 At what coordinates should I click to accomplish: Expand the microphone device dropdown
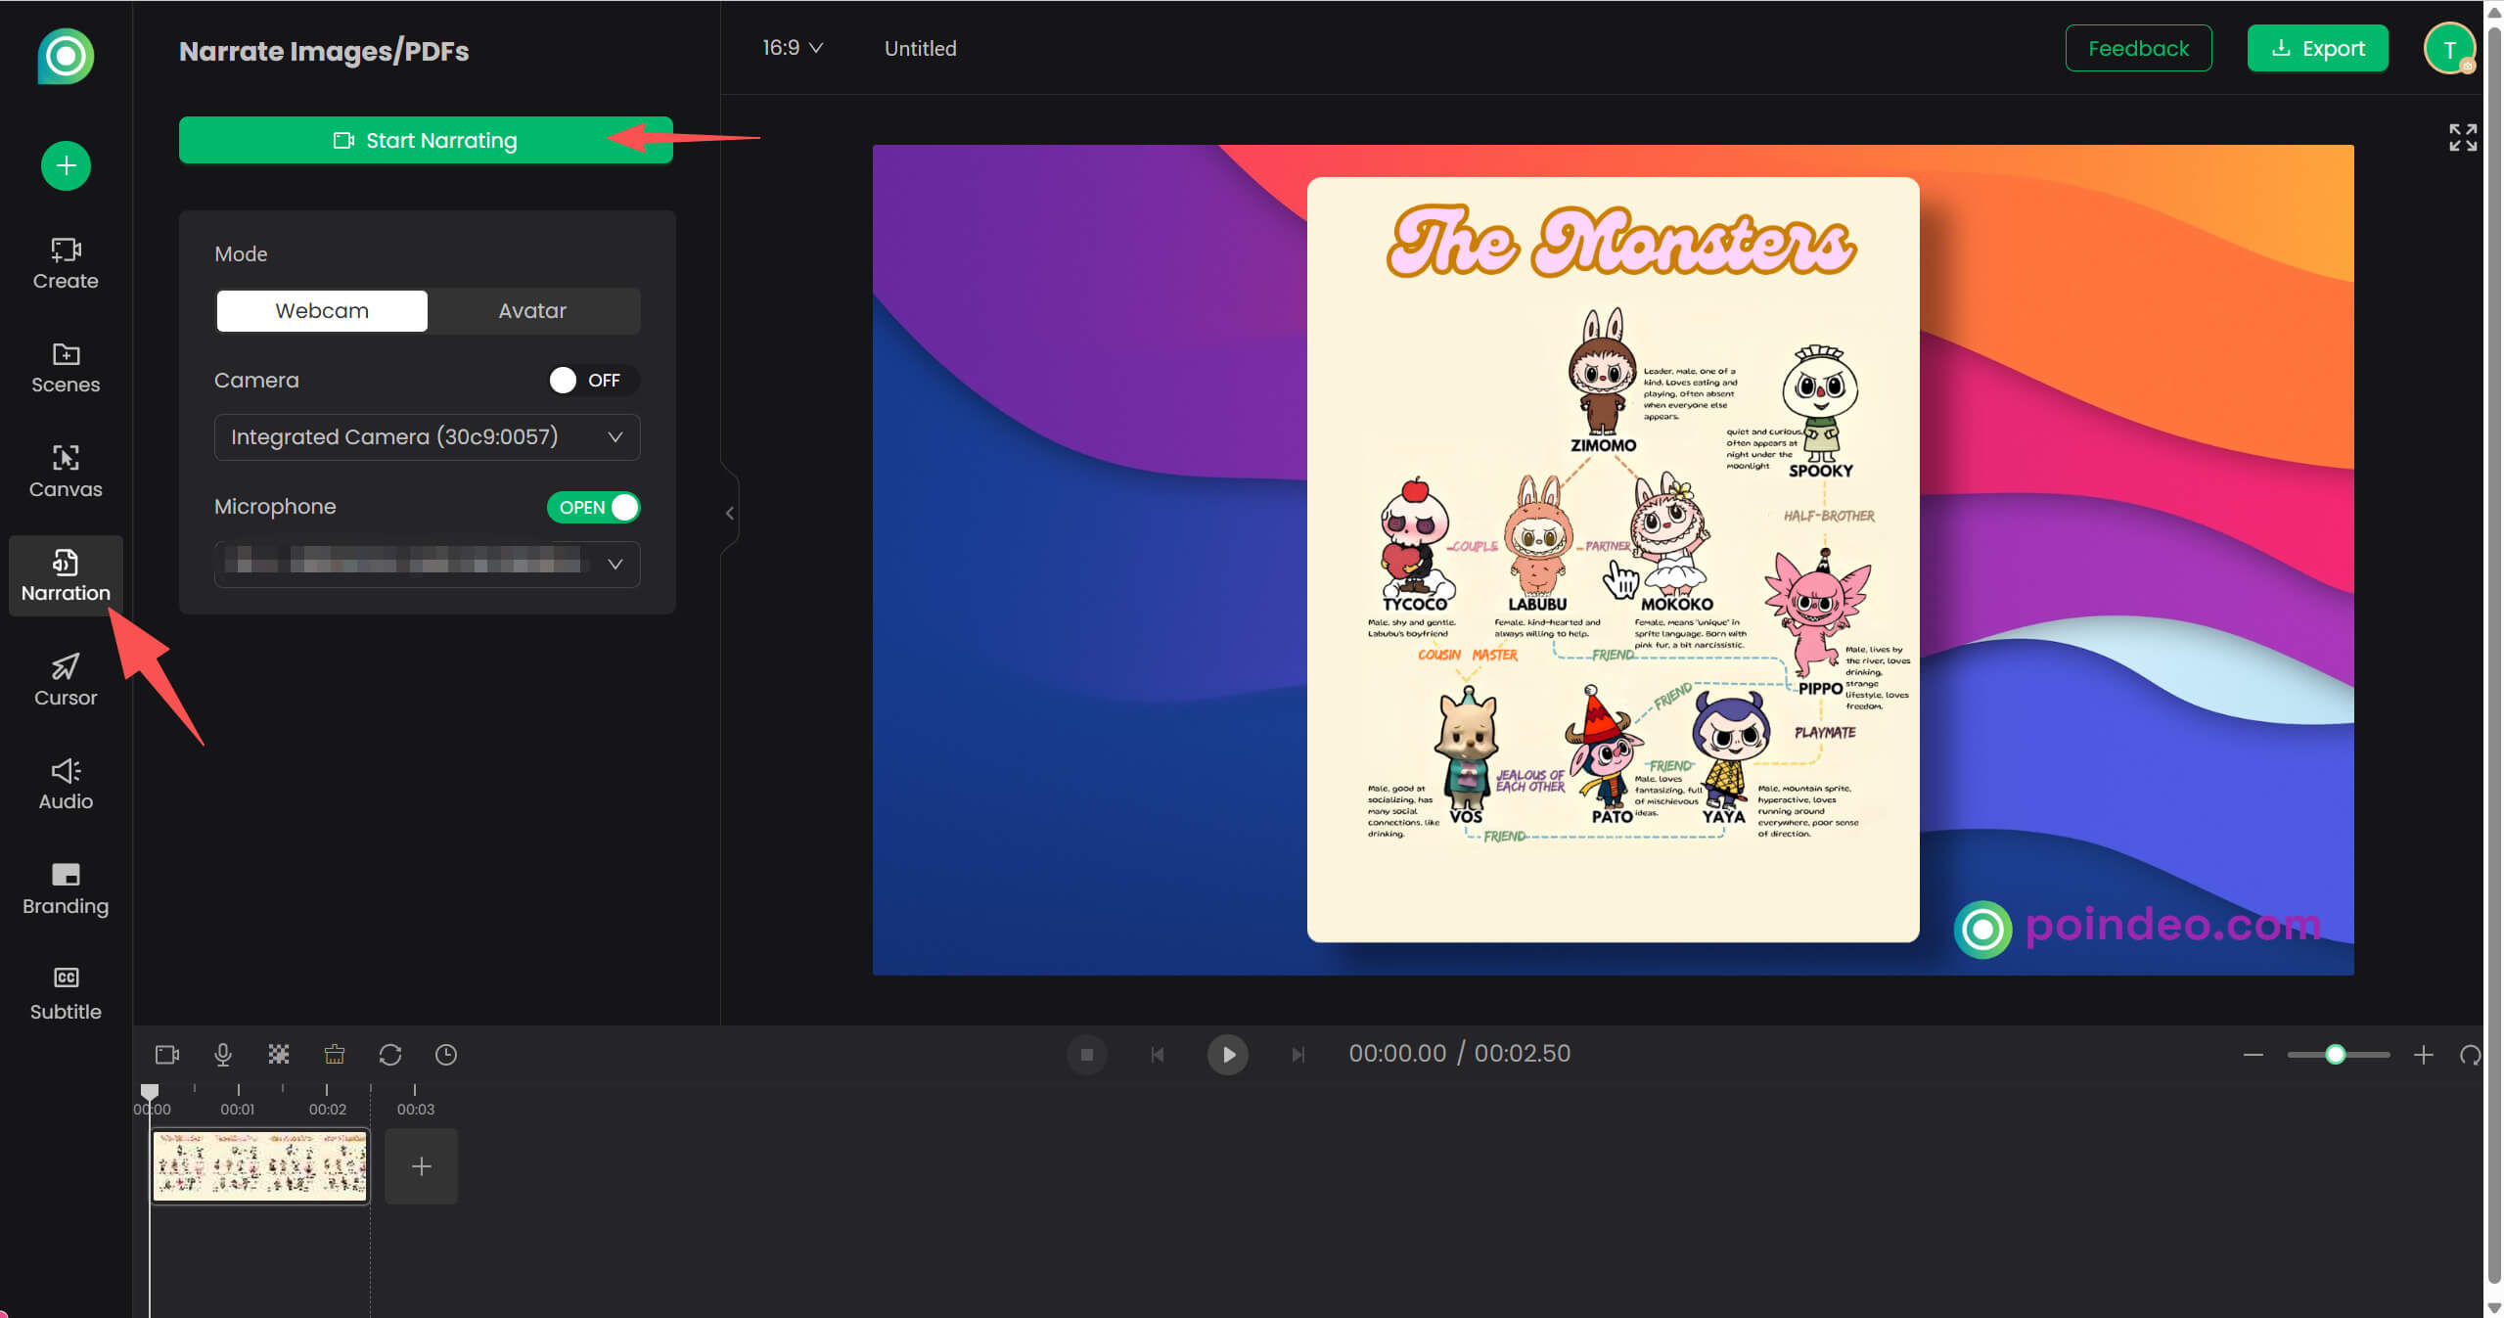[x=427, y=564]
